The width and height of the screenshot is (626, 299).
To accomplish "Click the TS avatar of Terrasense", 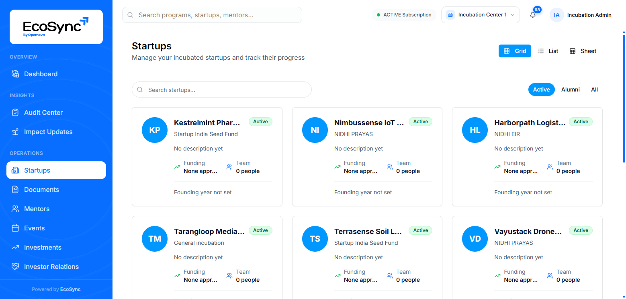I will point(315,239).
